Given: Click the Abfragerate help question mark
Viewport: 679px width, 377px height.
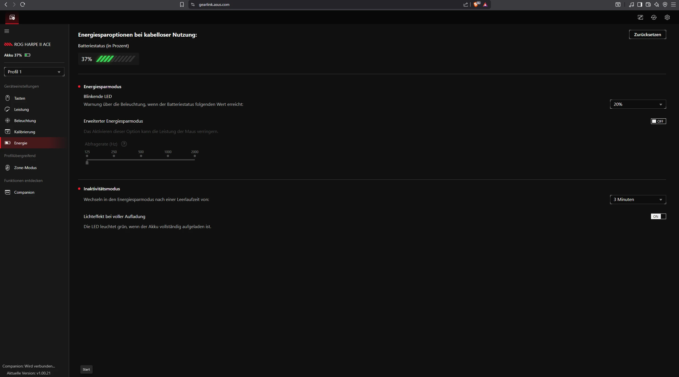Looking at the screenshot, I should [124, 144].
